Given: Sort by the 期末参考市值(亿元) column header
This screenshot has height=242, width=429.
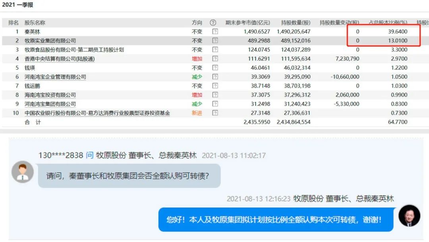Looking at the screenshot, I should (x=247, y=23).
